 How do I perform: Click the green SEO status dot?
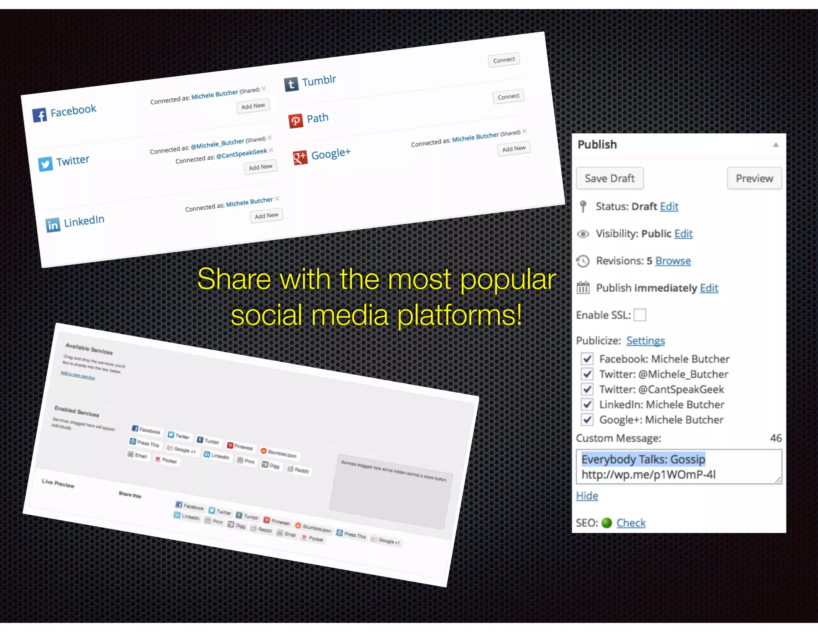pyautogui.click(x=607, y=523)
